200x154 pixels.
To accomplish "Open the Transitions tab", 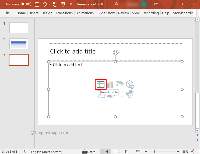I will [64, 13].
